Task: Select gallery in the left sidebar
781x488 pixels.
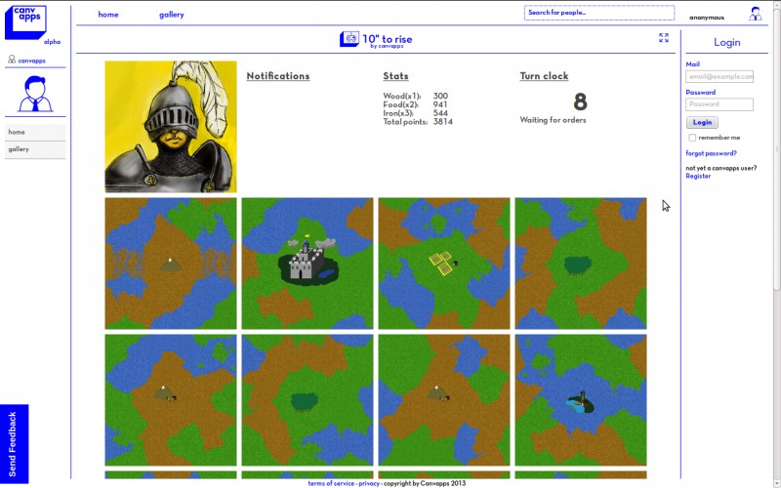Action: (35, 149)
